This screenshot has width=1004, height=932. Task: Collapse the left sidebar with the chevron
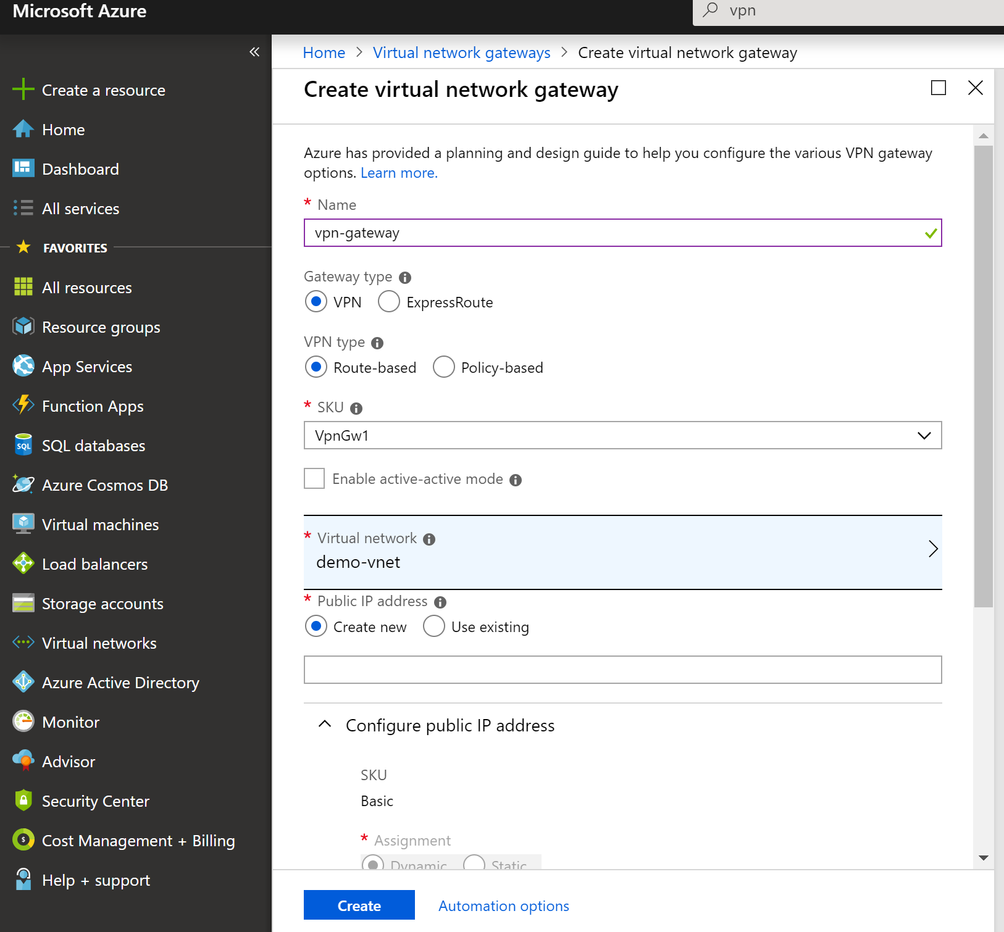tap(254, 52)
